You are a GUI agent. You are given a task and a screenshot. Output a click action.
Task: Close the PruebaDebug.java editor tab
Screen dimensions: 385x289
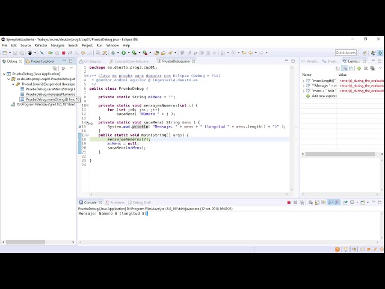(x=194, y=61)
